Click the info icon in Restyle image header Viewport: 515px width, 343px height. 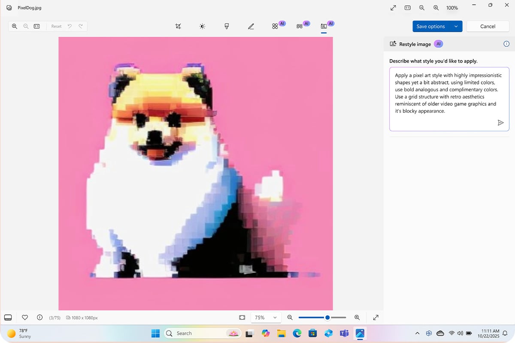coord(506,44)
